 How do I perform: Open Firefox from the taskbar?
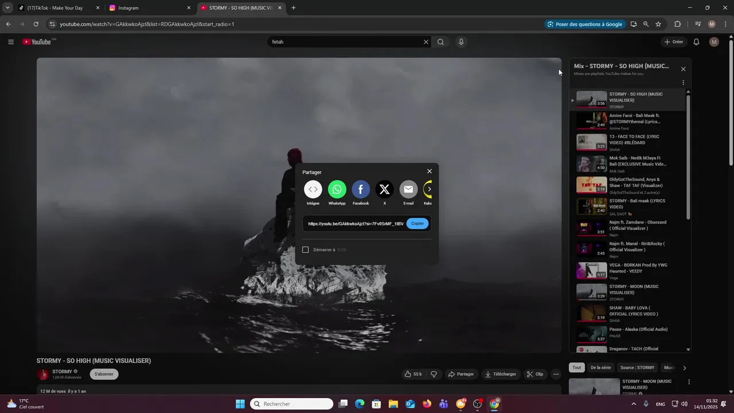[x=427, y=404]
